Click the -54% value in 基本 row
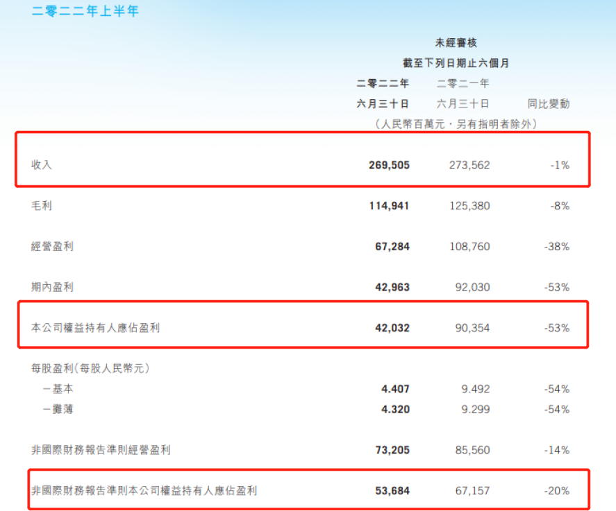The width and height of the screenshot is (616, 511). pos(557,389)
